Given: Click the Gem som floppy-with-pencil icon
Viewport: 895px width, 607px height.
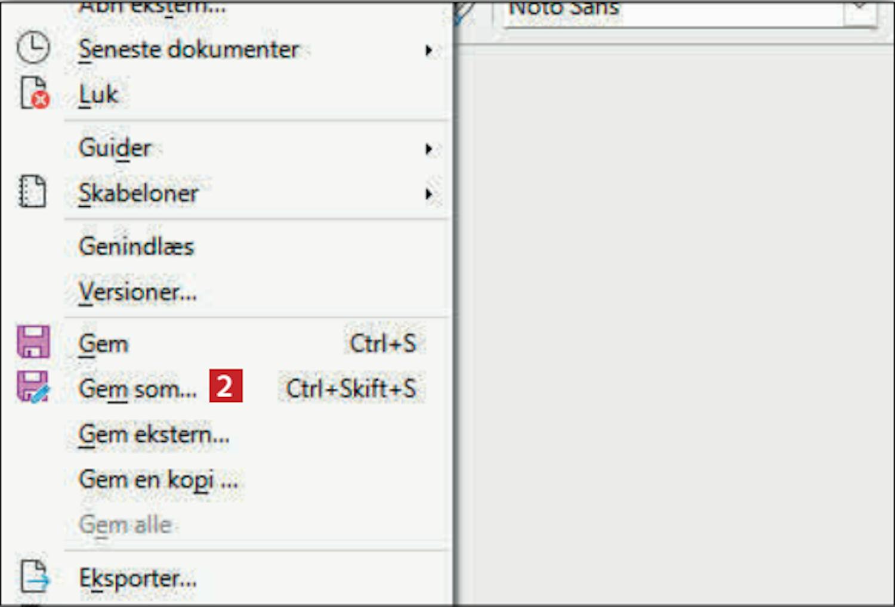Looking at the screenshot, I should click(33, 387).
